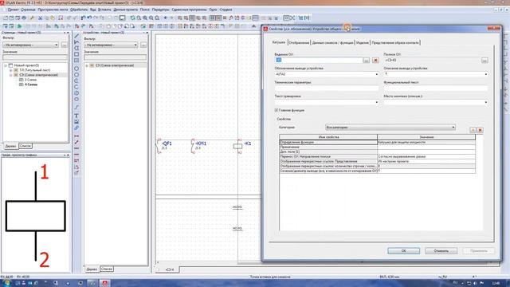This screenshot has width=510, height=287.
Task: Select the Spline curve tool
Action: 76,108
